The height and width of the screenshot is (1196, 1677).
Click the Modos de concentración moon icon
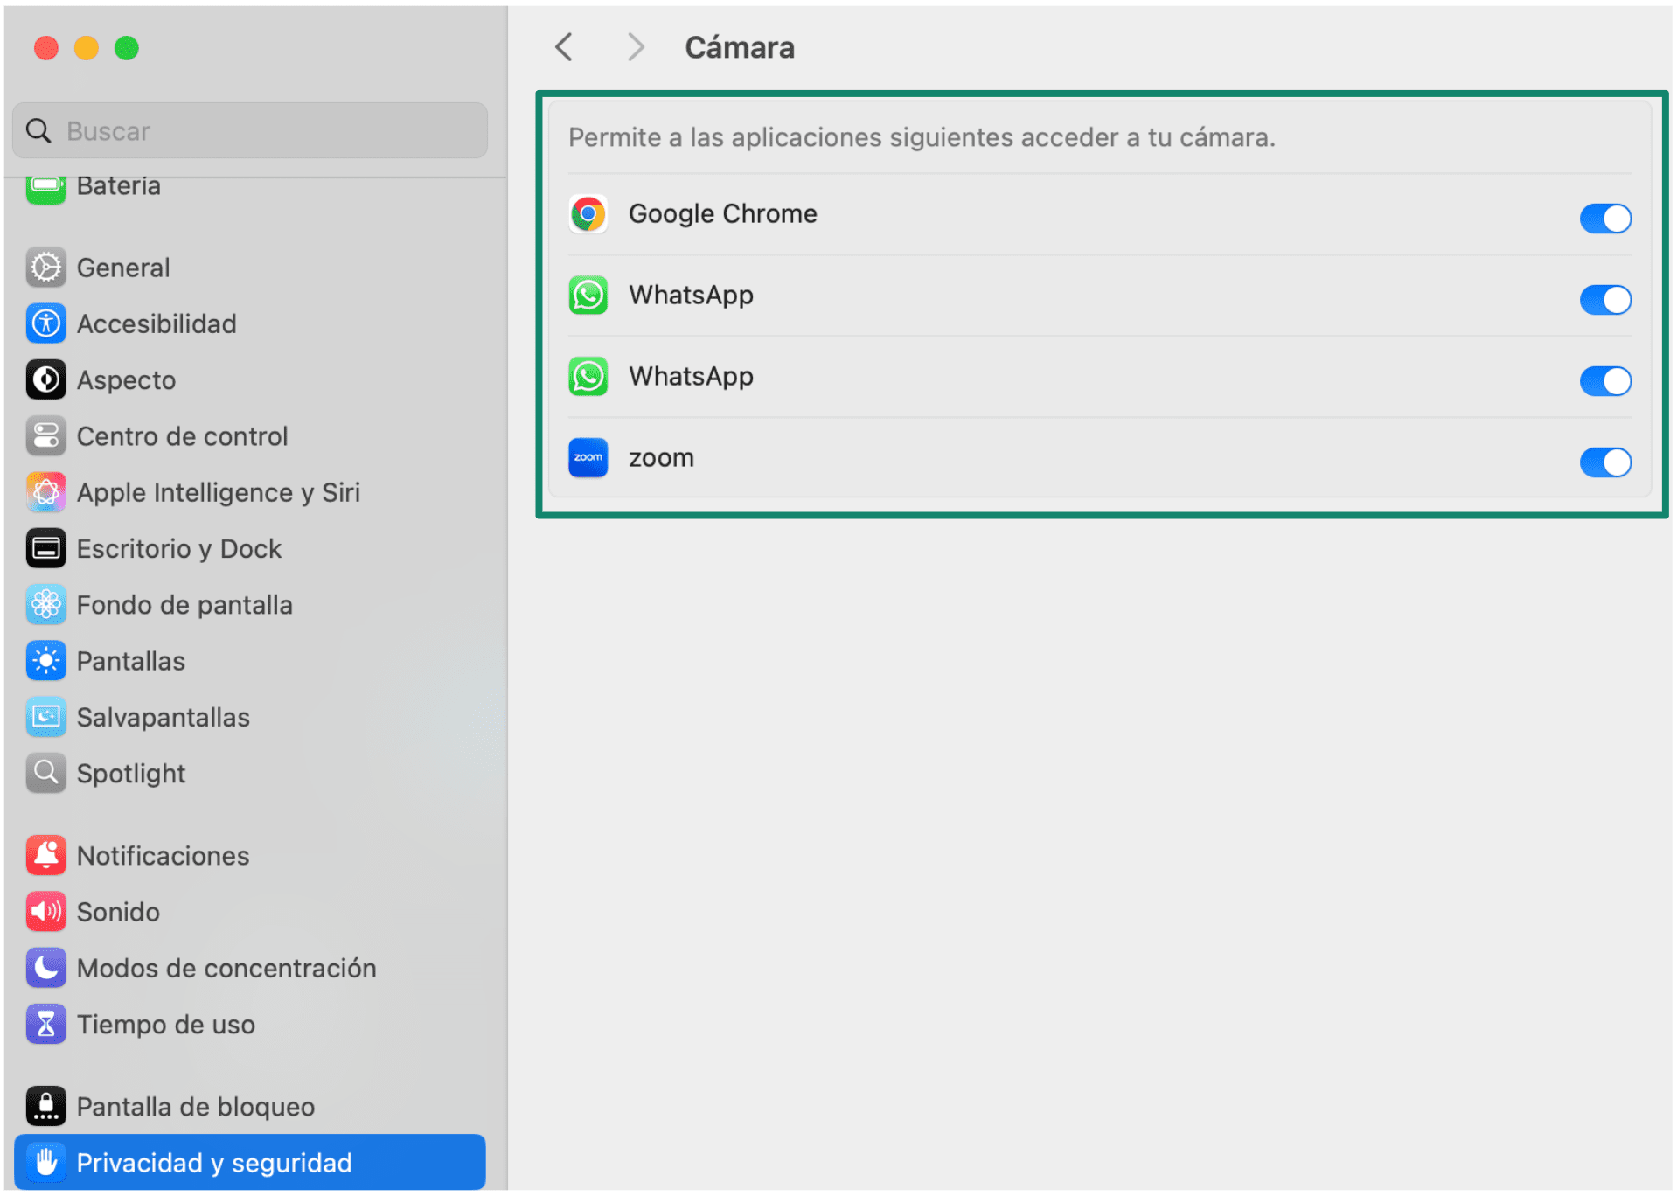45,968
